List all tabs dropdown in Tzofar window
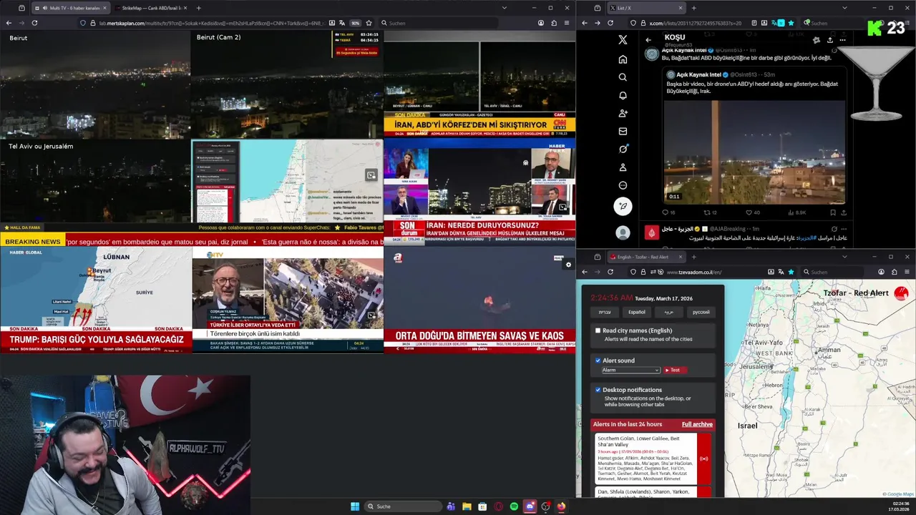 coord(844,257)
